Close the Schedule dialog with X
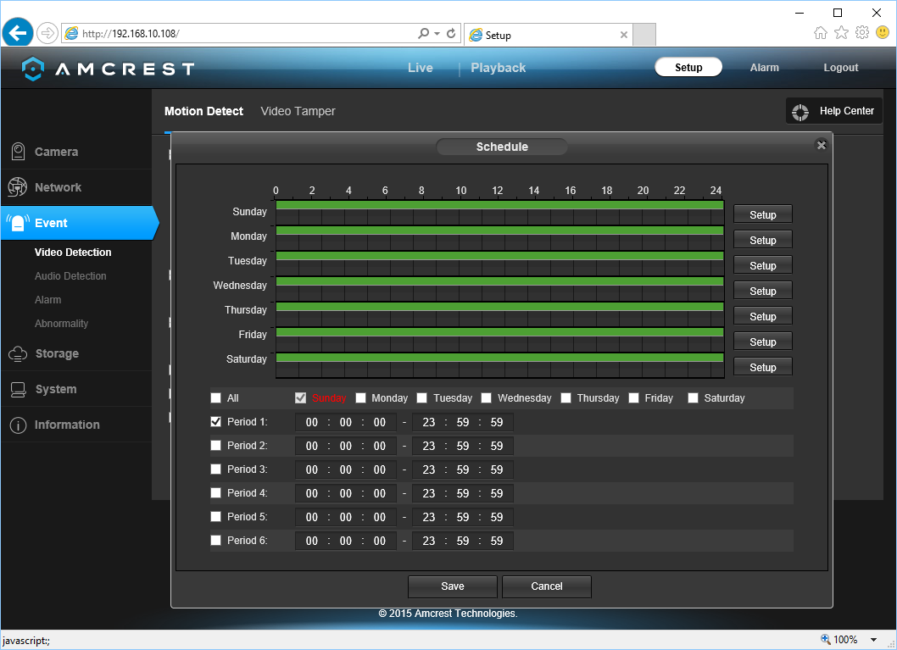 pos(821,146)
